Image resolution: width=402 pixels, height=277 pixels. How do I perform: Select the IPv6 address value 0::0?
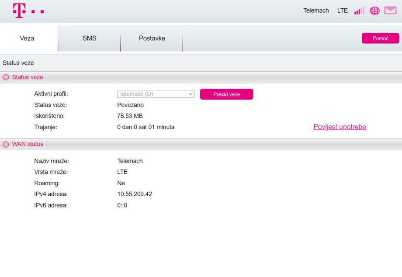[122, 205]
